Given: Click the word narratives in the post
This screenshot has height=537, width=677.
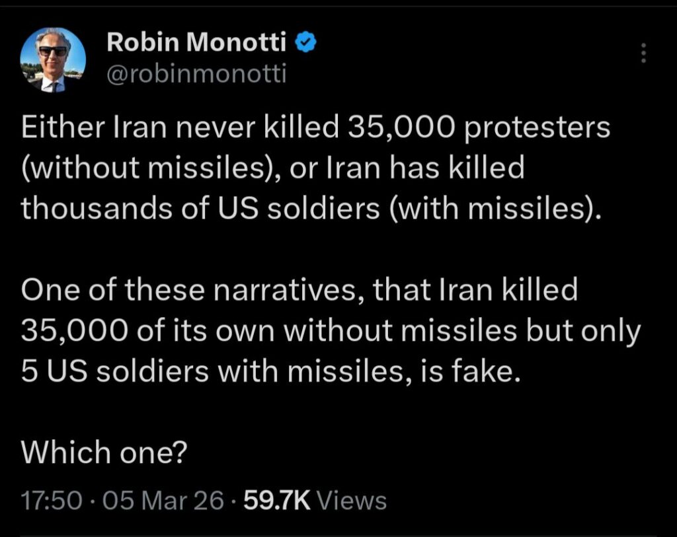Looking at the screenshot, I should [285, 291].
